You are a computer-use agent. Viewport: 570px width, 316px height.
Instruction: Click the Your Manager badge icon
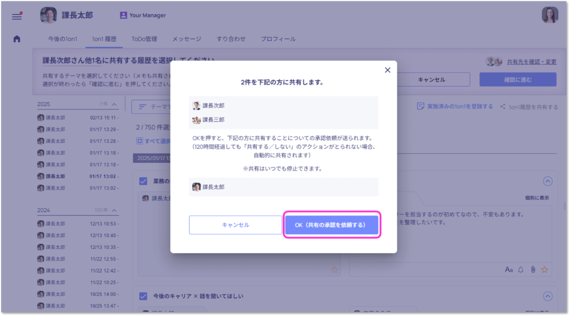click(x=123, y=15)
